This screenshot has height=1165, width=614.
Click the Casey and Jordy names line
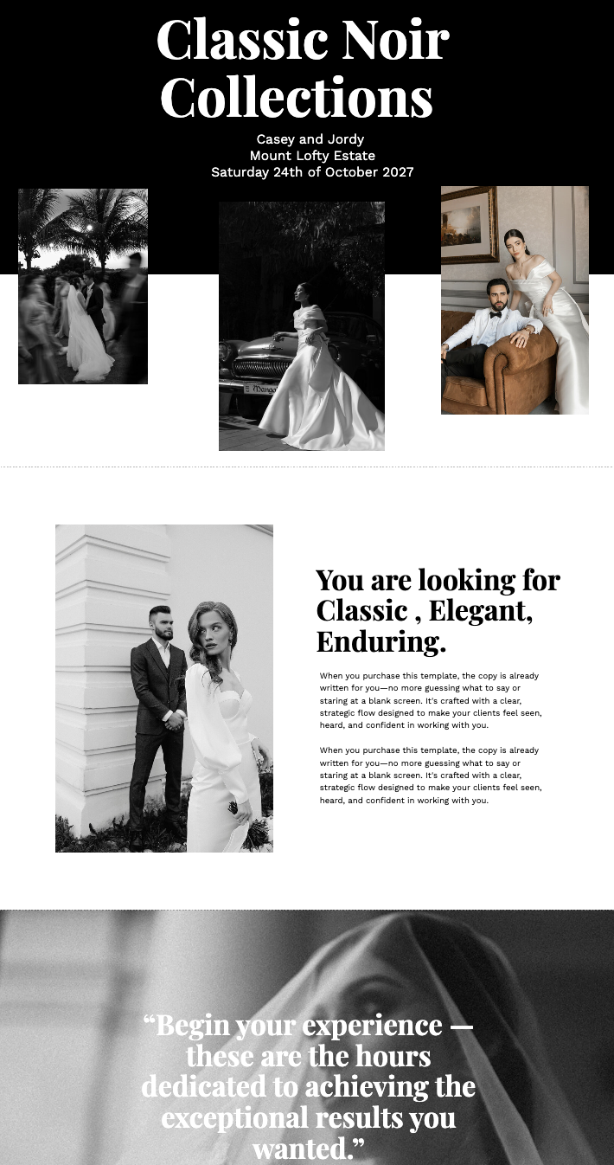[310, 139]
